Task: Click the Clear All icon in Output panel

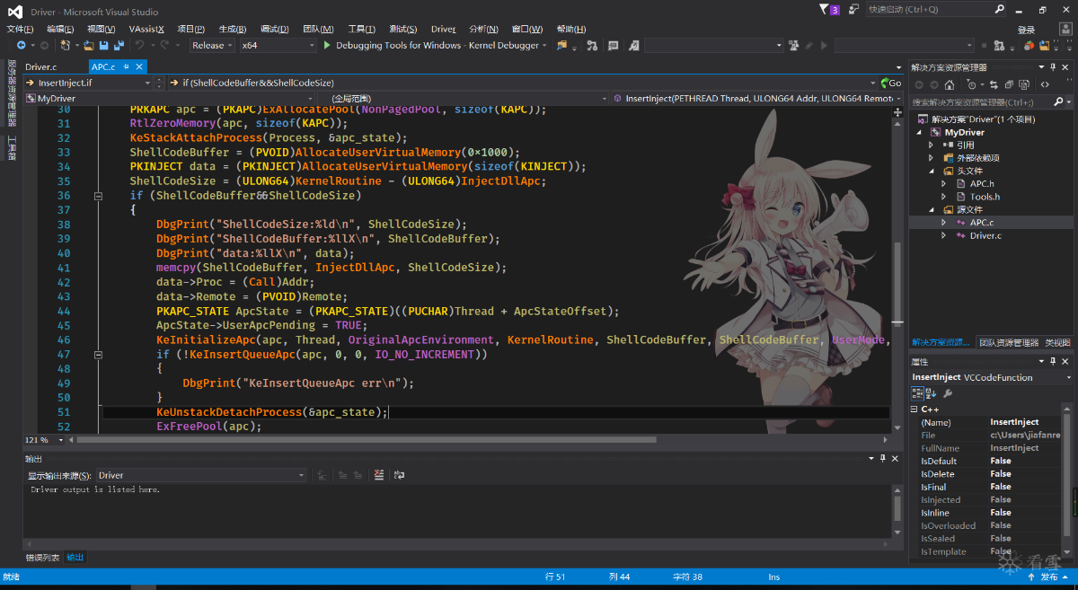Action: point(379,475)
